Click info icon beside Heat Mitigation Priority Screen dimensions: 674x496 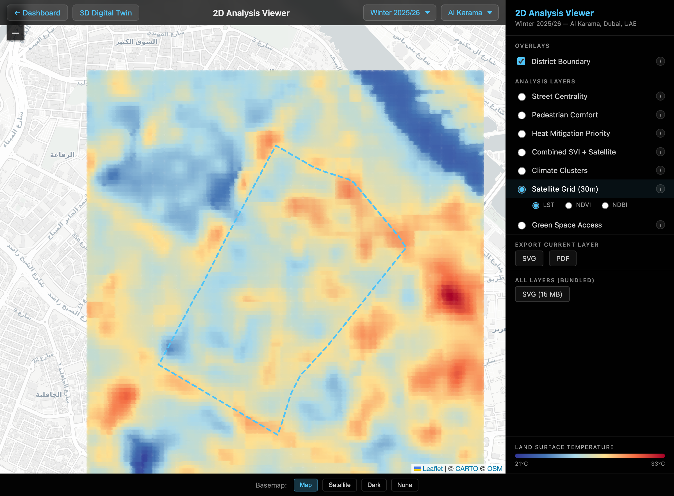pyautogui.click(x=660, y=133)
